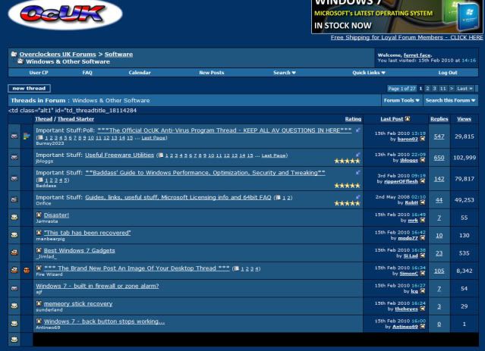Open the Software breadcrumb link
The width and height of the screenshot is (485, 351).
(x=118, y=55)
